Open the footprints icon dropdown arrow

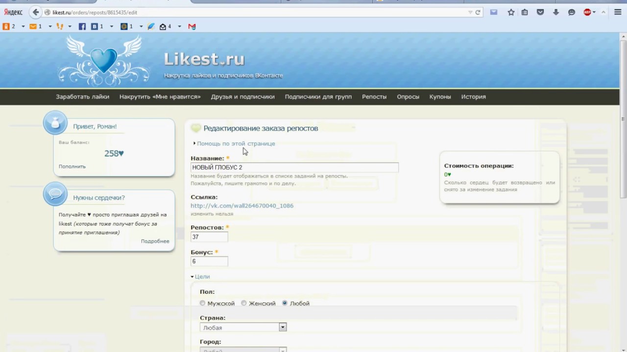coord(70,26)
